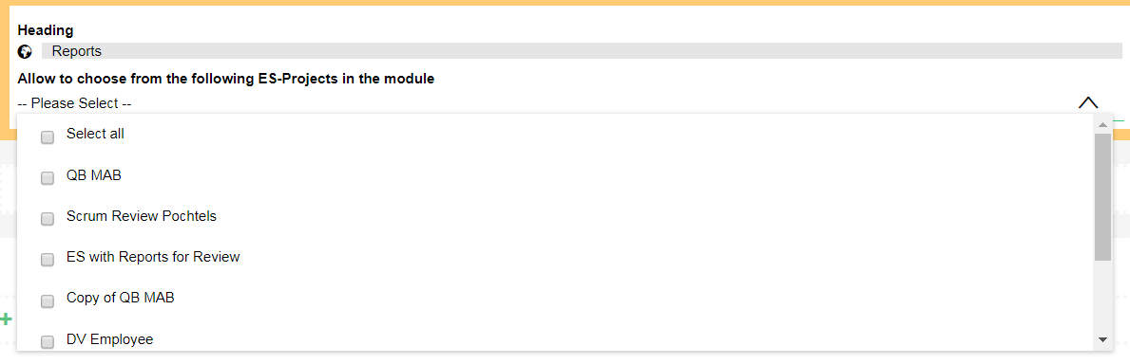
Task: Click the scrollbar track below the thumb
Action: (1102, 296)
